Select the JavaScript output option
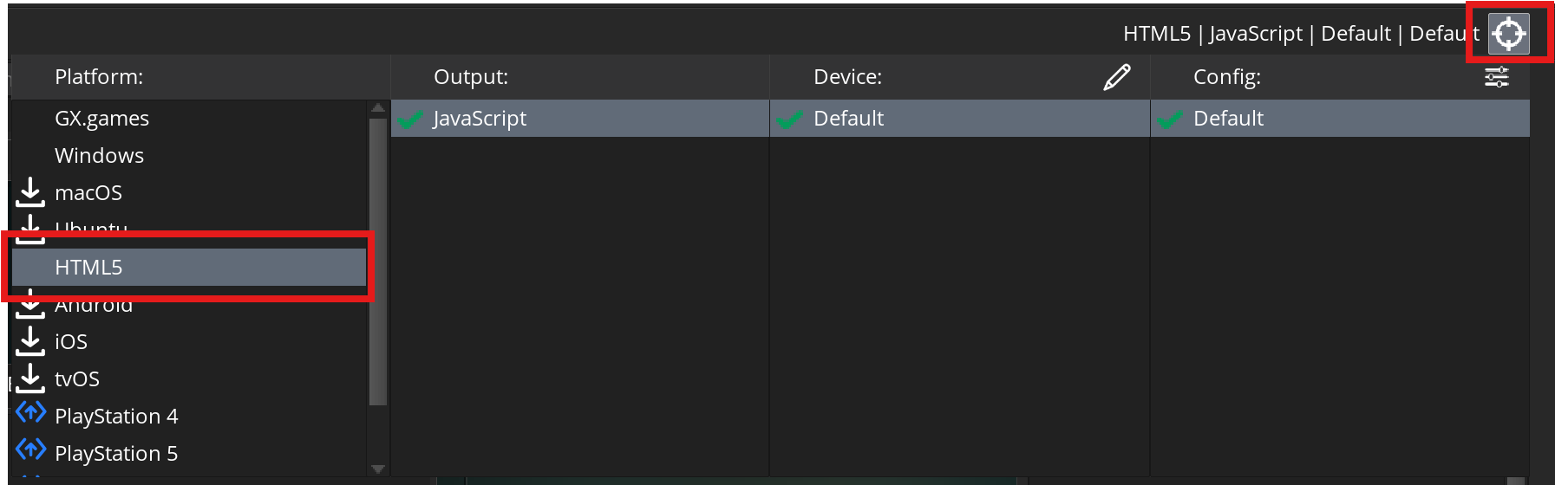1555x485 pixels. [x=480, y=119]
